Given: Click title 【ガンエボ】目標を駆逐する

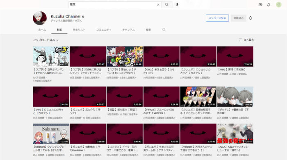Looking at the screenshot, I should (x=196, y=111).
